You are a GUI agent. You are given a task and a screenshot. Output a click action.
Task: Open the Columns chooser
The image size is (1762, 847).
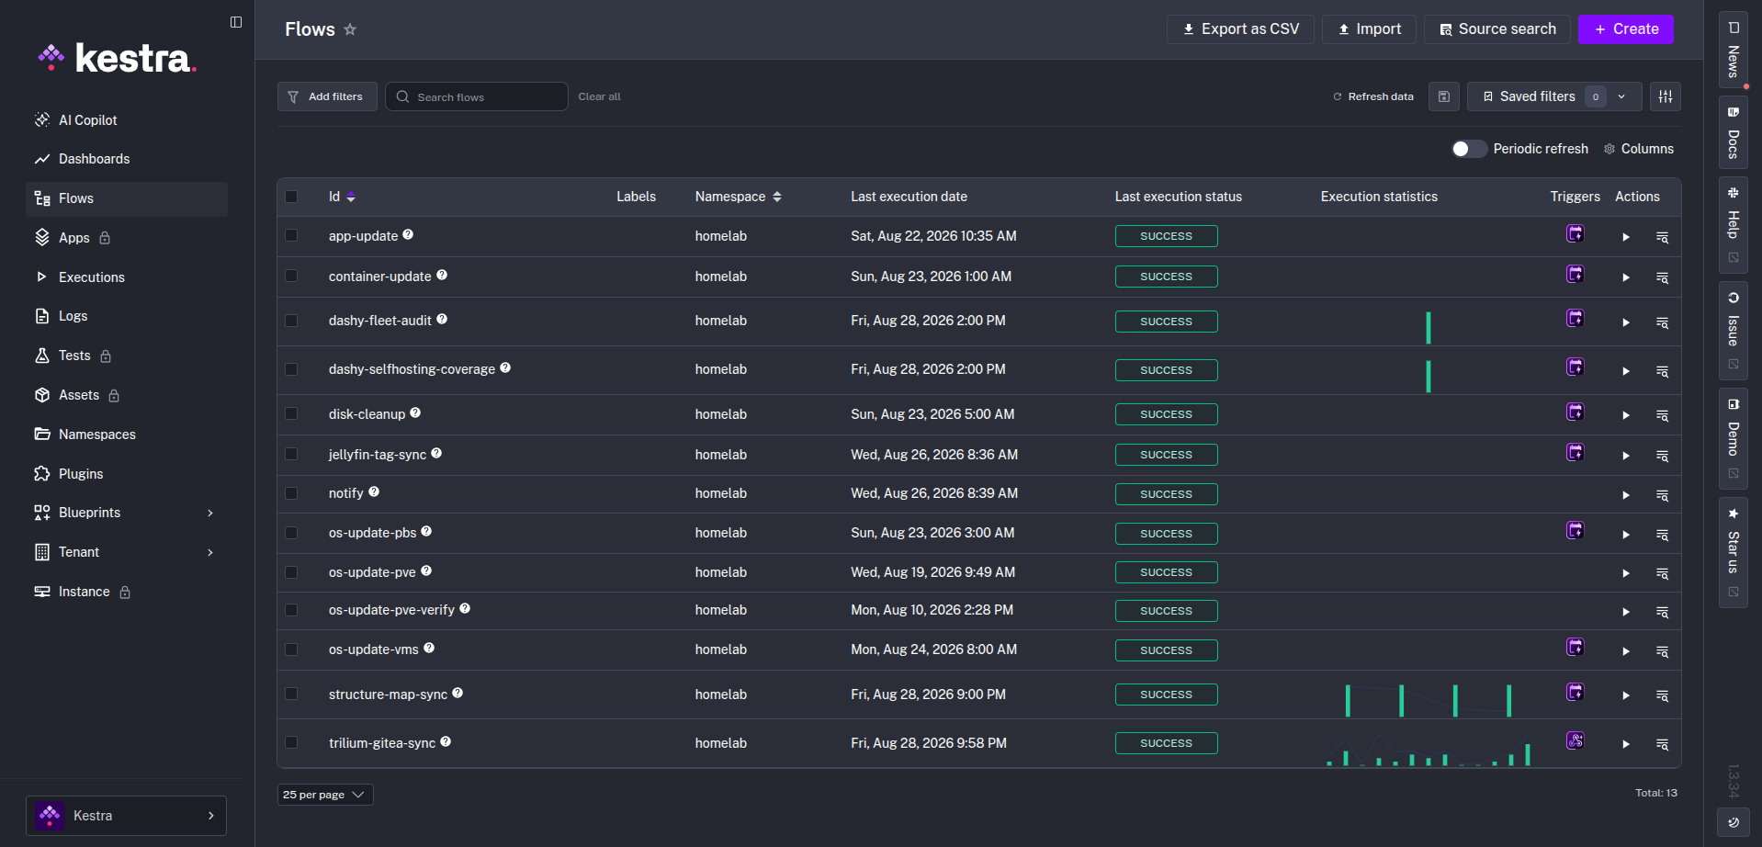coord(1639,149)
